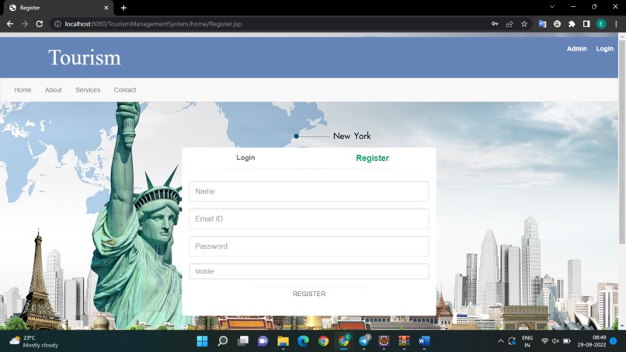Open saved passwords key icon

495,24
